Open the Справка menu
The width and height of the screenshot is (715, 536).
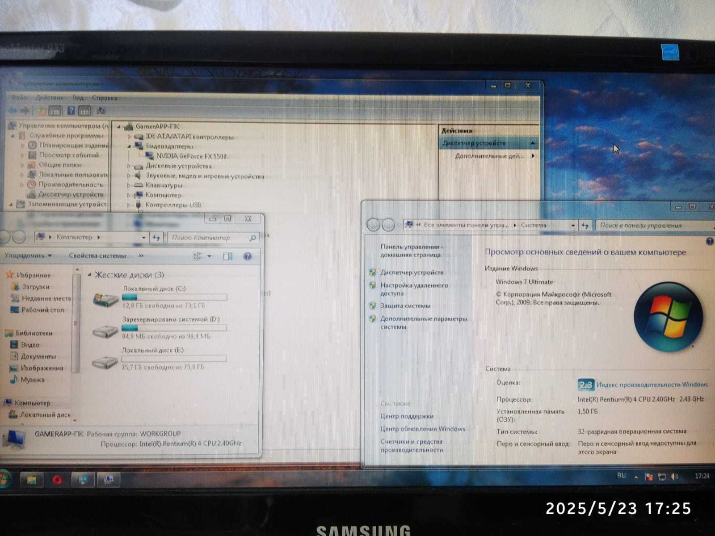click(x=105, y=97)
